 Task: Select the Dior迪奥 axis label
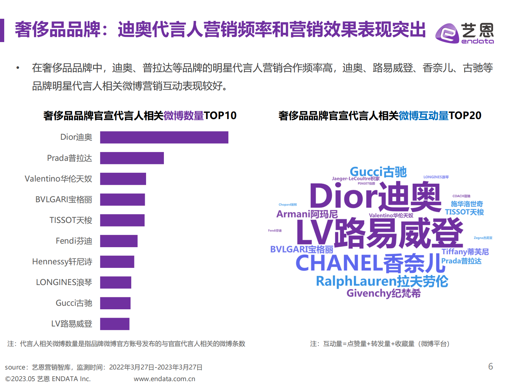76,137
